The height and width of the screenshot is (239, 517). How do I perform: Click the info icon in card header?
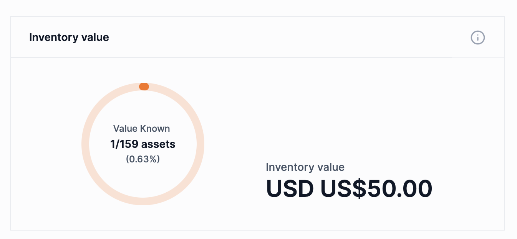[x=477, y=38]
